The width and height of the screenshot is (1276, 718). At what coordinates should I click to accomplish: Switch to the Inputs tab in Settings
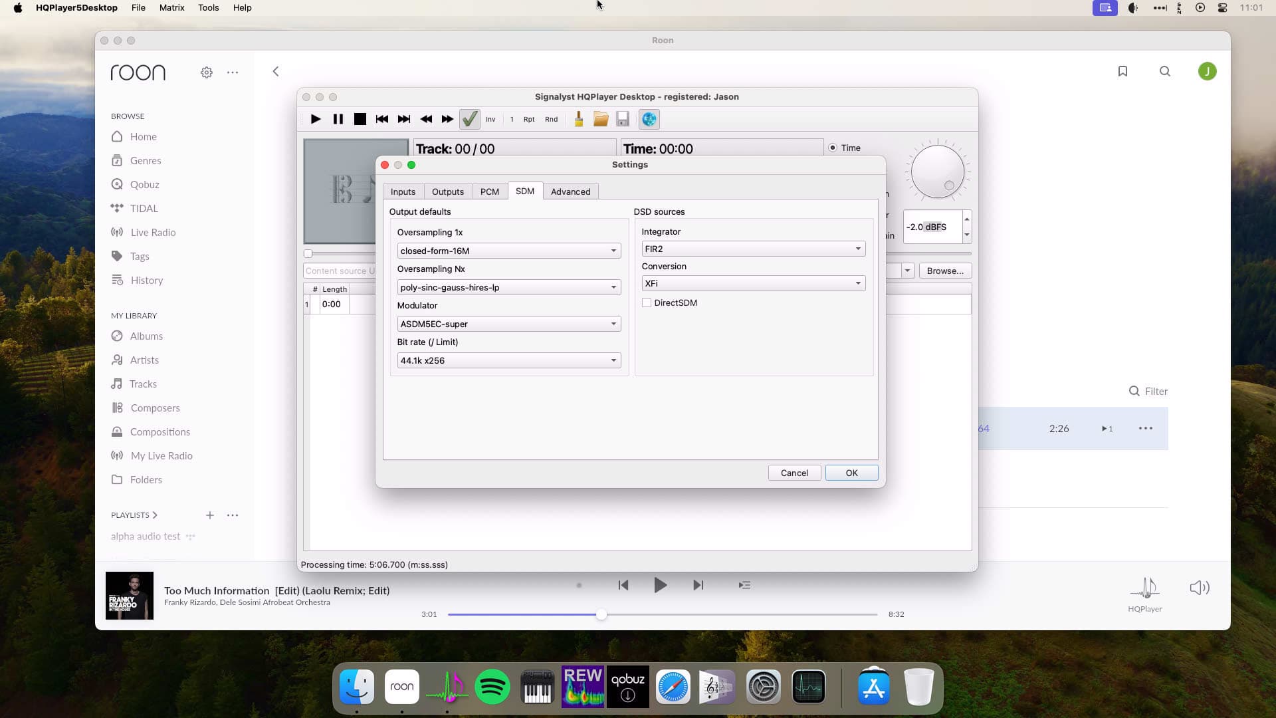pos(403,191)
